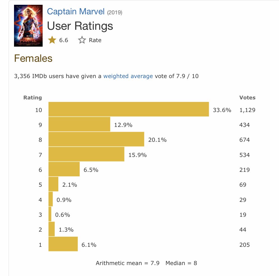This screenshot has width=279, height=276.
Task: Click the rating 6 bar at 6.5%
Action: 64,169
